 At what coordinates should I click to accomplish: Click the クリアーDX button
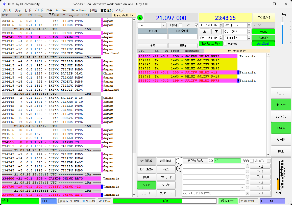tap(166, 193)
